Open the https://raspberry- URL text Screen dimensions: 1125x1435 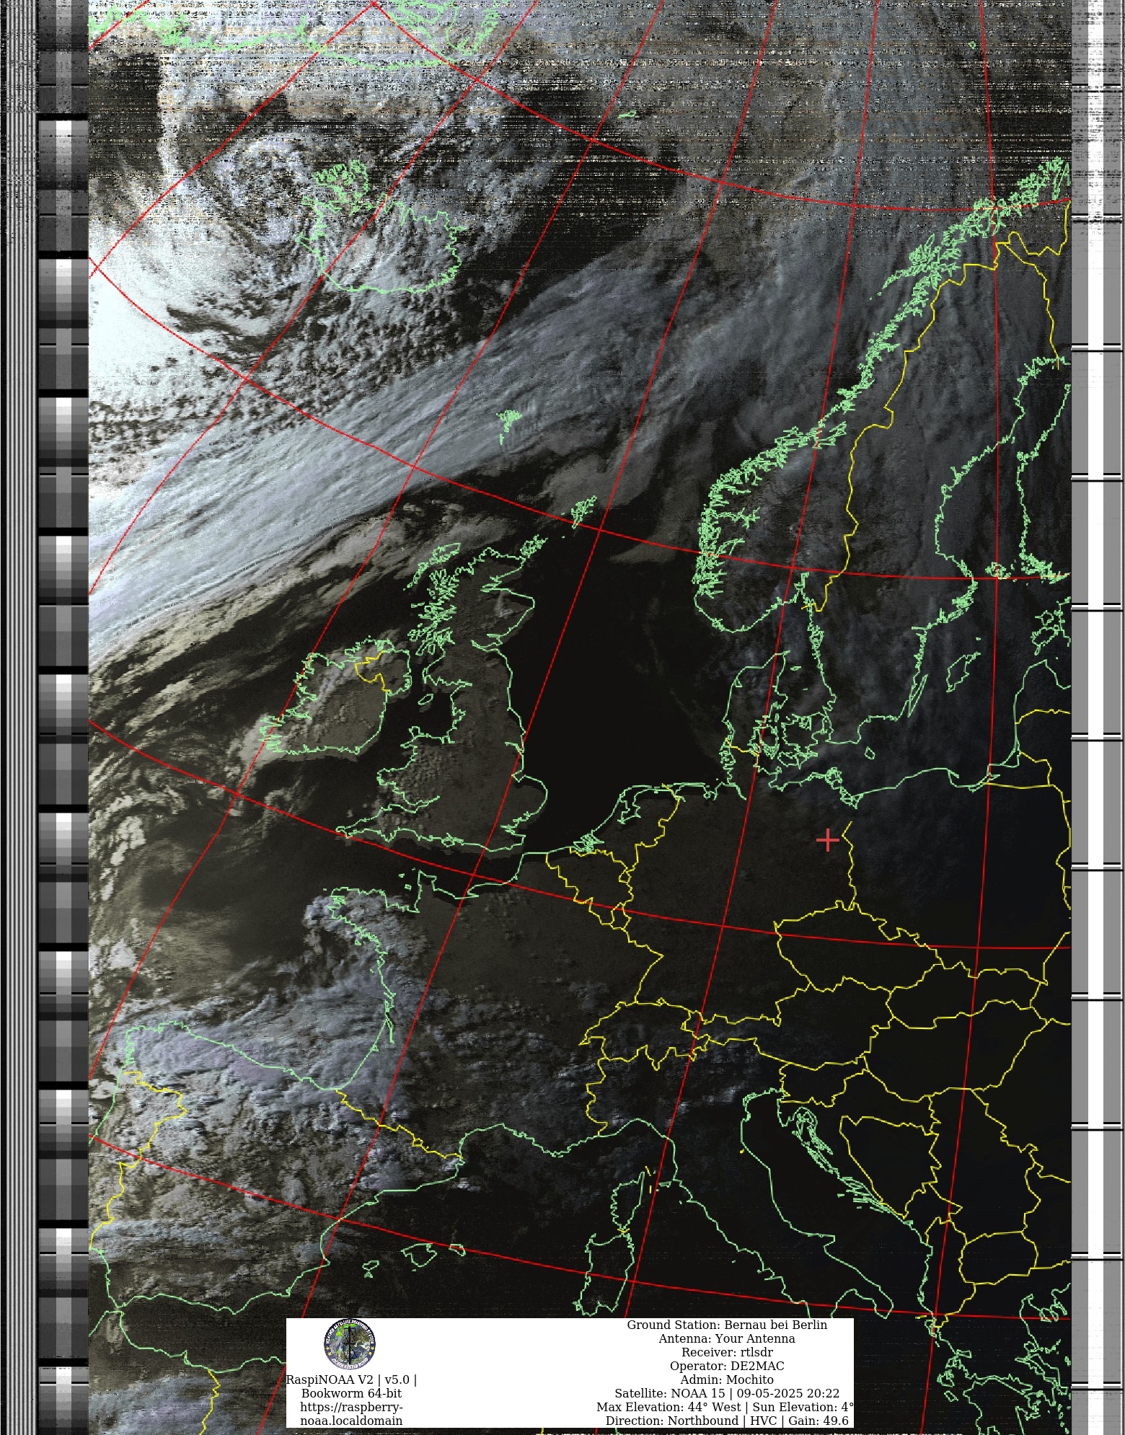351,1407
